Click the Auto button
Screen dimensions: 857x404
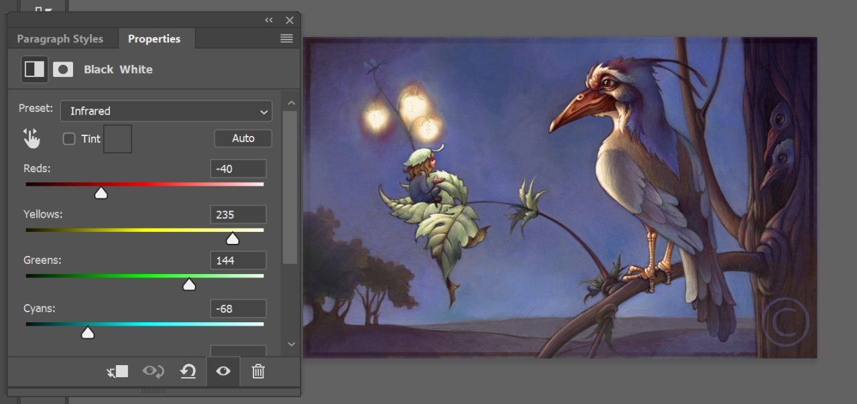243,138
